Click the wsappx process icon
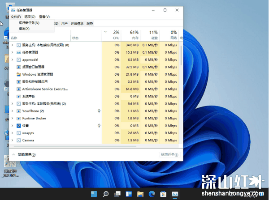This screenshot has width=269, height=200. (18, 133)
